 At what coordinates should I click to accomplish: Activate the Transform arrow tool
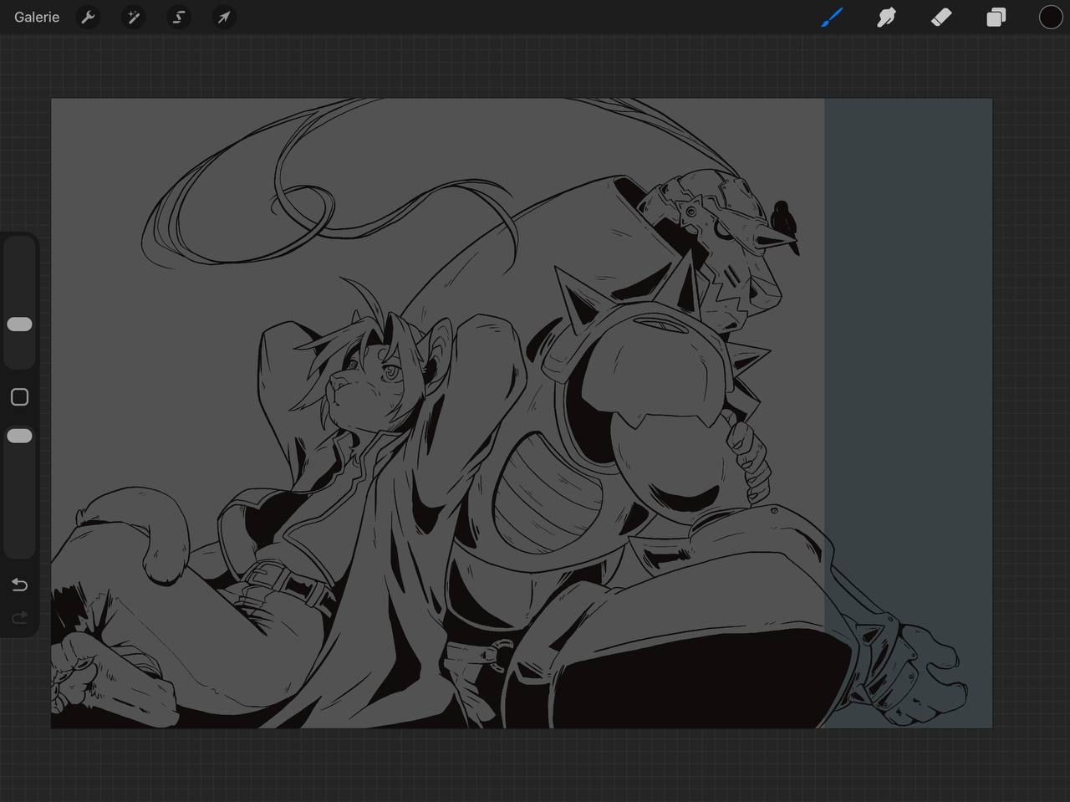pos(223,17)
